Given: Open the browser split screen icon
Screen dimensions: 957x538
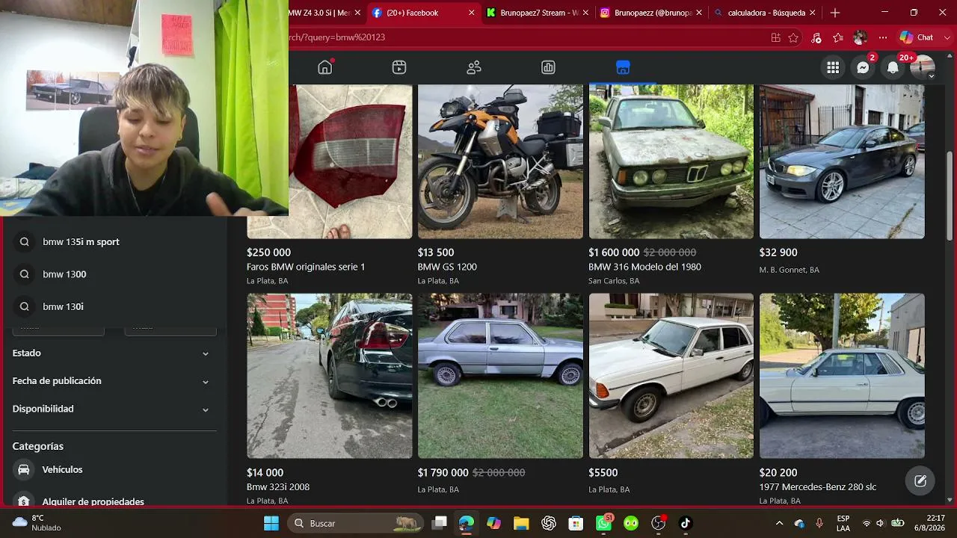Looking at the screenshot, I should [776, 37].
